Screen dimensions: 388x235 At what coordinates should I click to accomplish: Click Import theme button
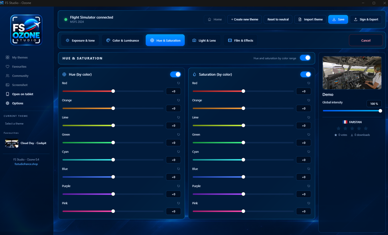click(310, 19)
